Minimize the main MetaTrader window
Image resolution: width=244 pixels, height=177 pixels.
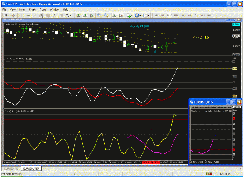click(x=229, y=4)
